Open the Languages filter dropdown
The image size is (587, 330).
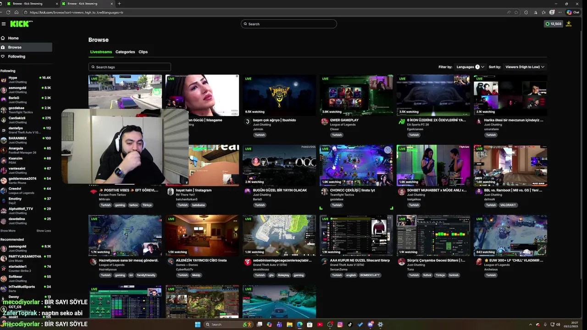471,67
